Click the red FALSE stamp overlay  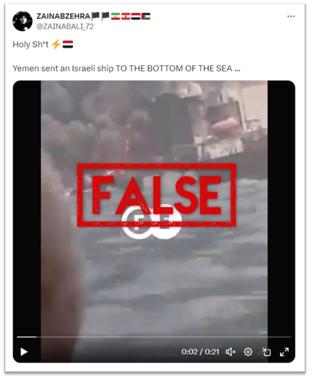[x=156, y=195]
